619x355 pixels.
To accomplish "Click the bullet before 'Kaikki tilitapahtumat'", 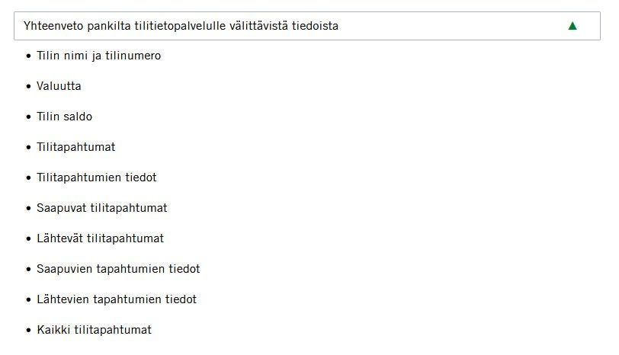I will click(x=29, y=331).
